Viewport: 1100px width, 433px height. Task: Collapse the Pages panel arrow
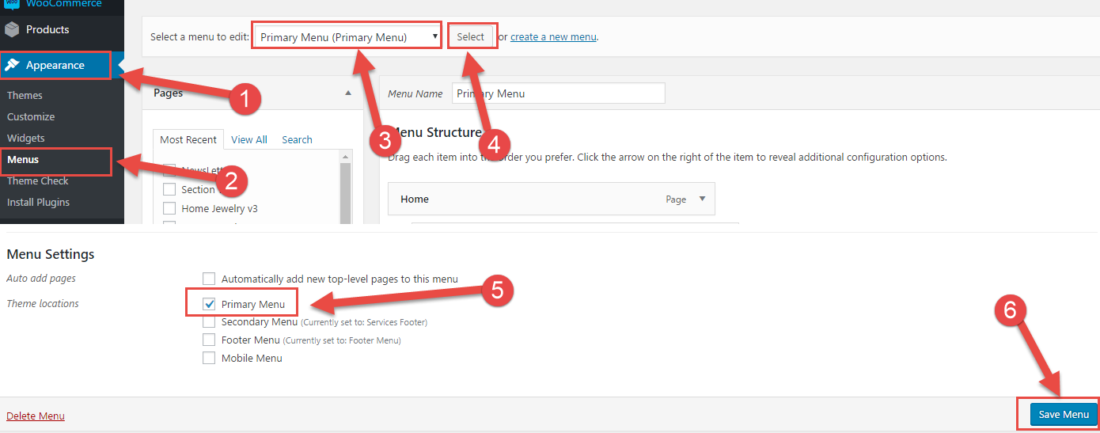[x=348, y=93]
